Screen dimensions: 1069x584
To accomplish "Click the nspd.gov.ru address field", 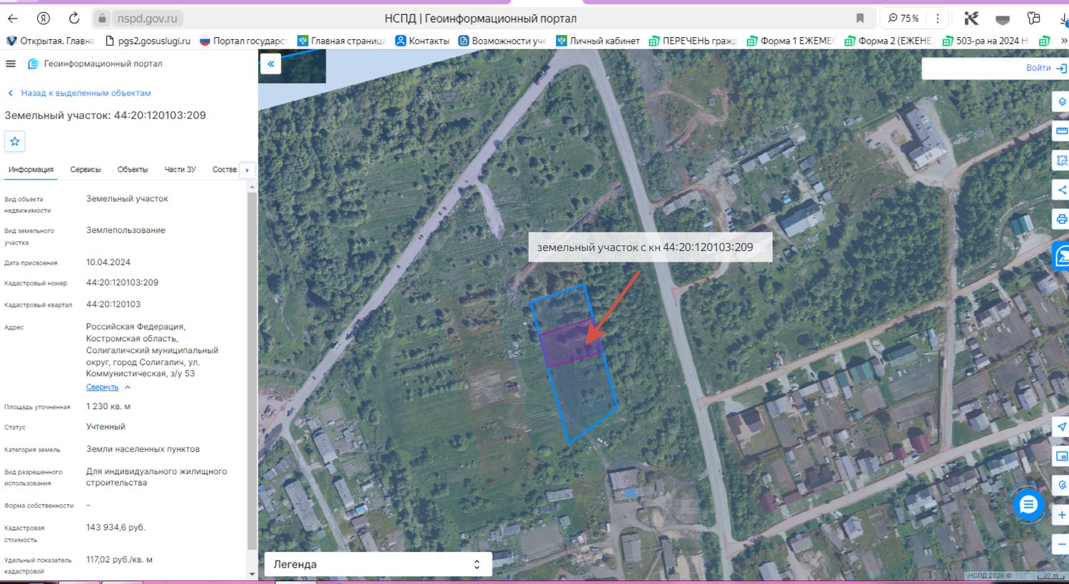I will (x=148, y=19).
